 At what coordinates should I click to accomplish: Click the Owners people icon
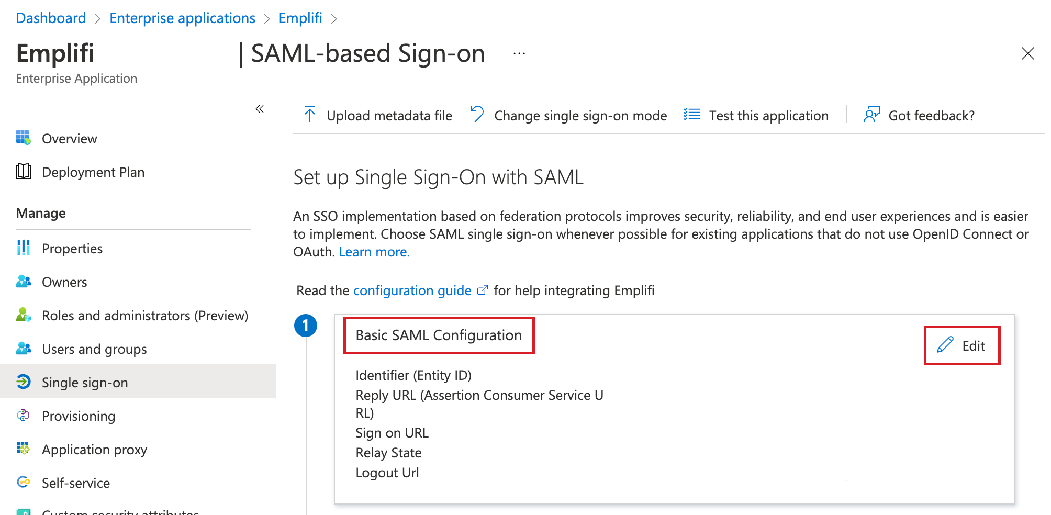point(24,282)
